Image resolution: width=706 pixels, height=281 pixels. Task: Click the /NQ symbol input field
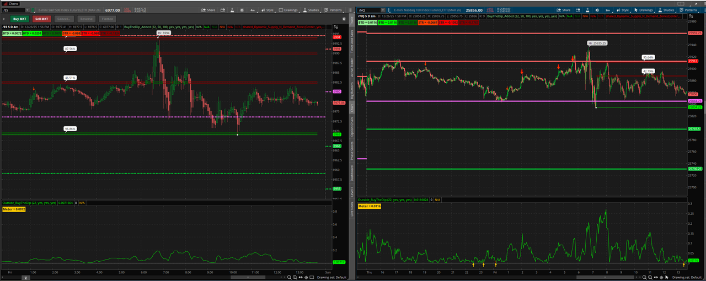[369, 10]
